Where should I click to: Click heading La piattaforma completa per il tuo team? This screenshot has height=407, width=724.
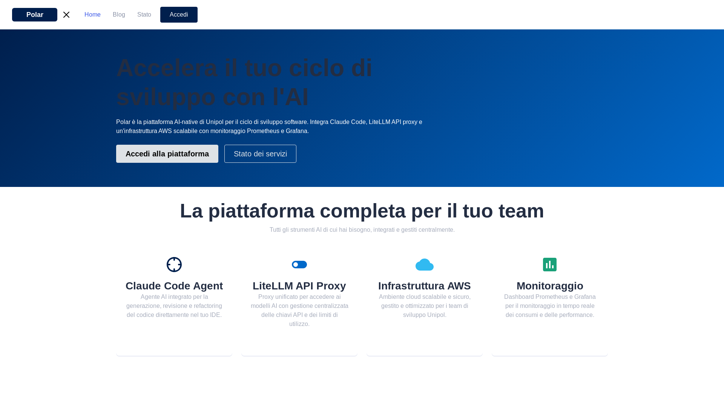click(x=362, y=211)
